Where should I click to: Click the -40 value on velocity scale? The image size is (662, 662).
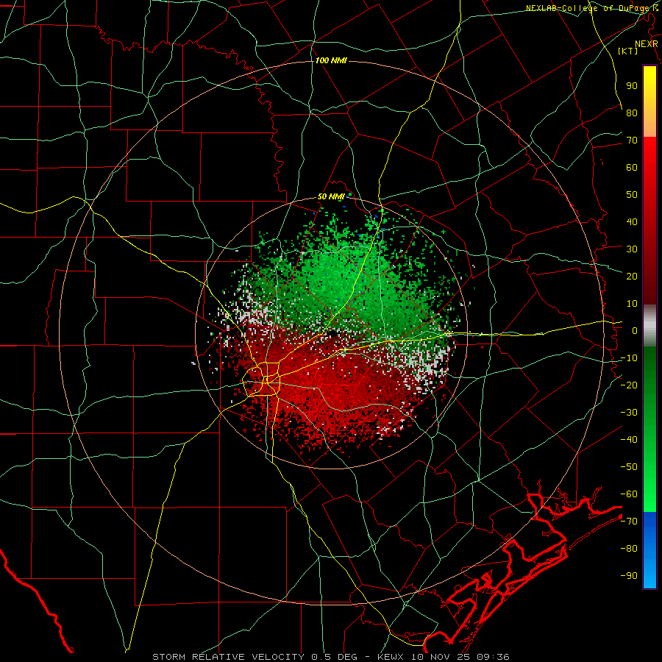(x=629, y=440)
